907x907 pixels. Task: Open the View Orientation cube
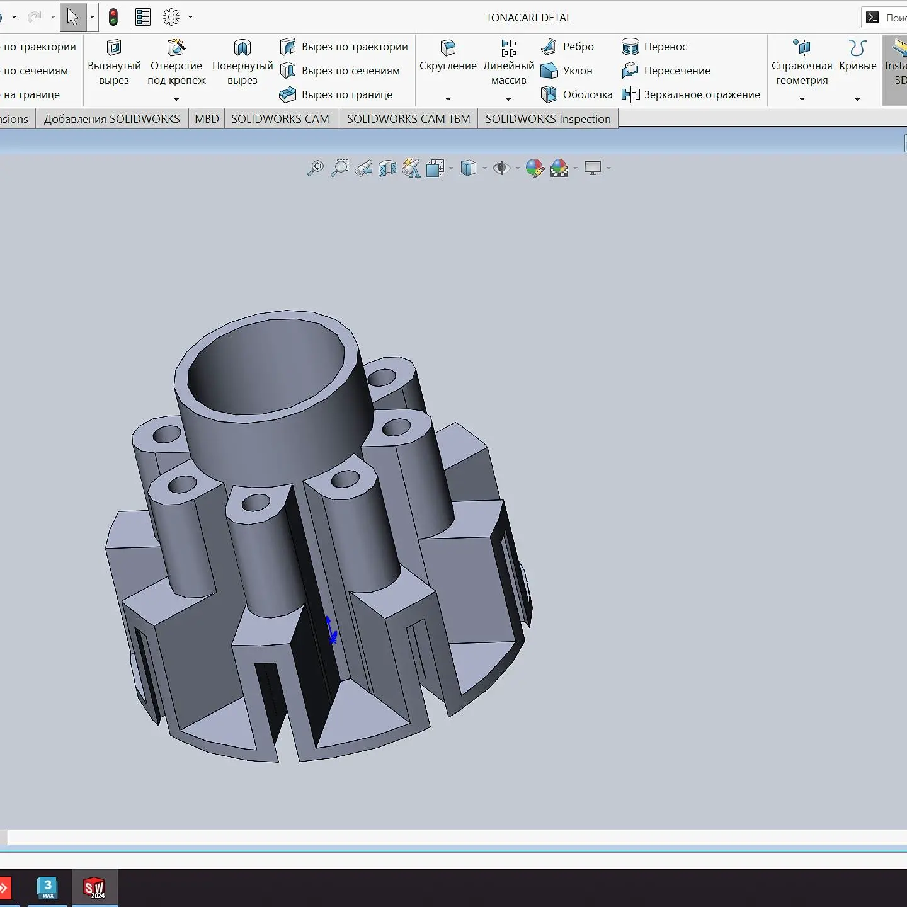click(x=435, y=168)
